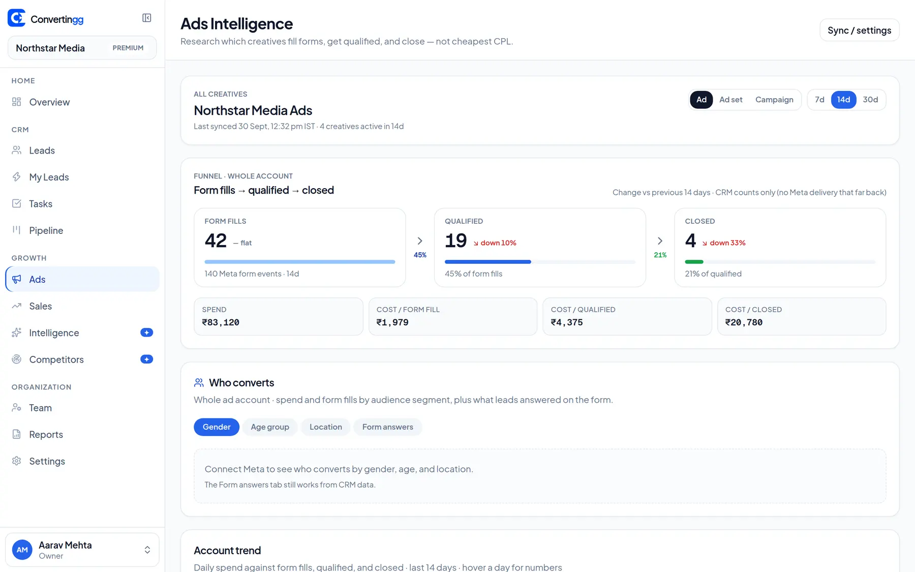Navigate to the Leads page
The width and height of the screenshot is (915, 572).
click(82, 150)
